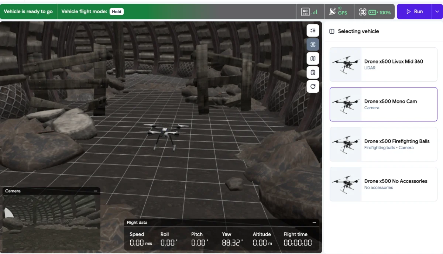
Task: Click the Firefighting Balls drone thumbnail
Action: [346, 144]
